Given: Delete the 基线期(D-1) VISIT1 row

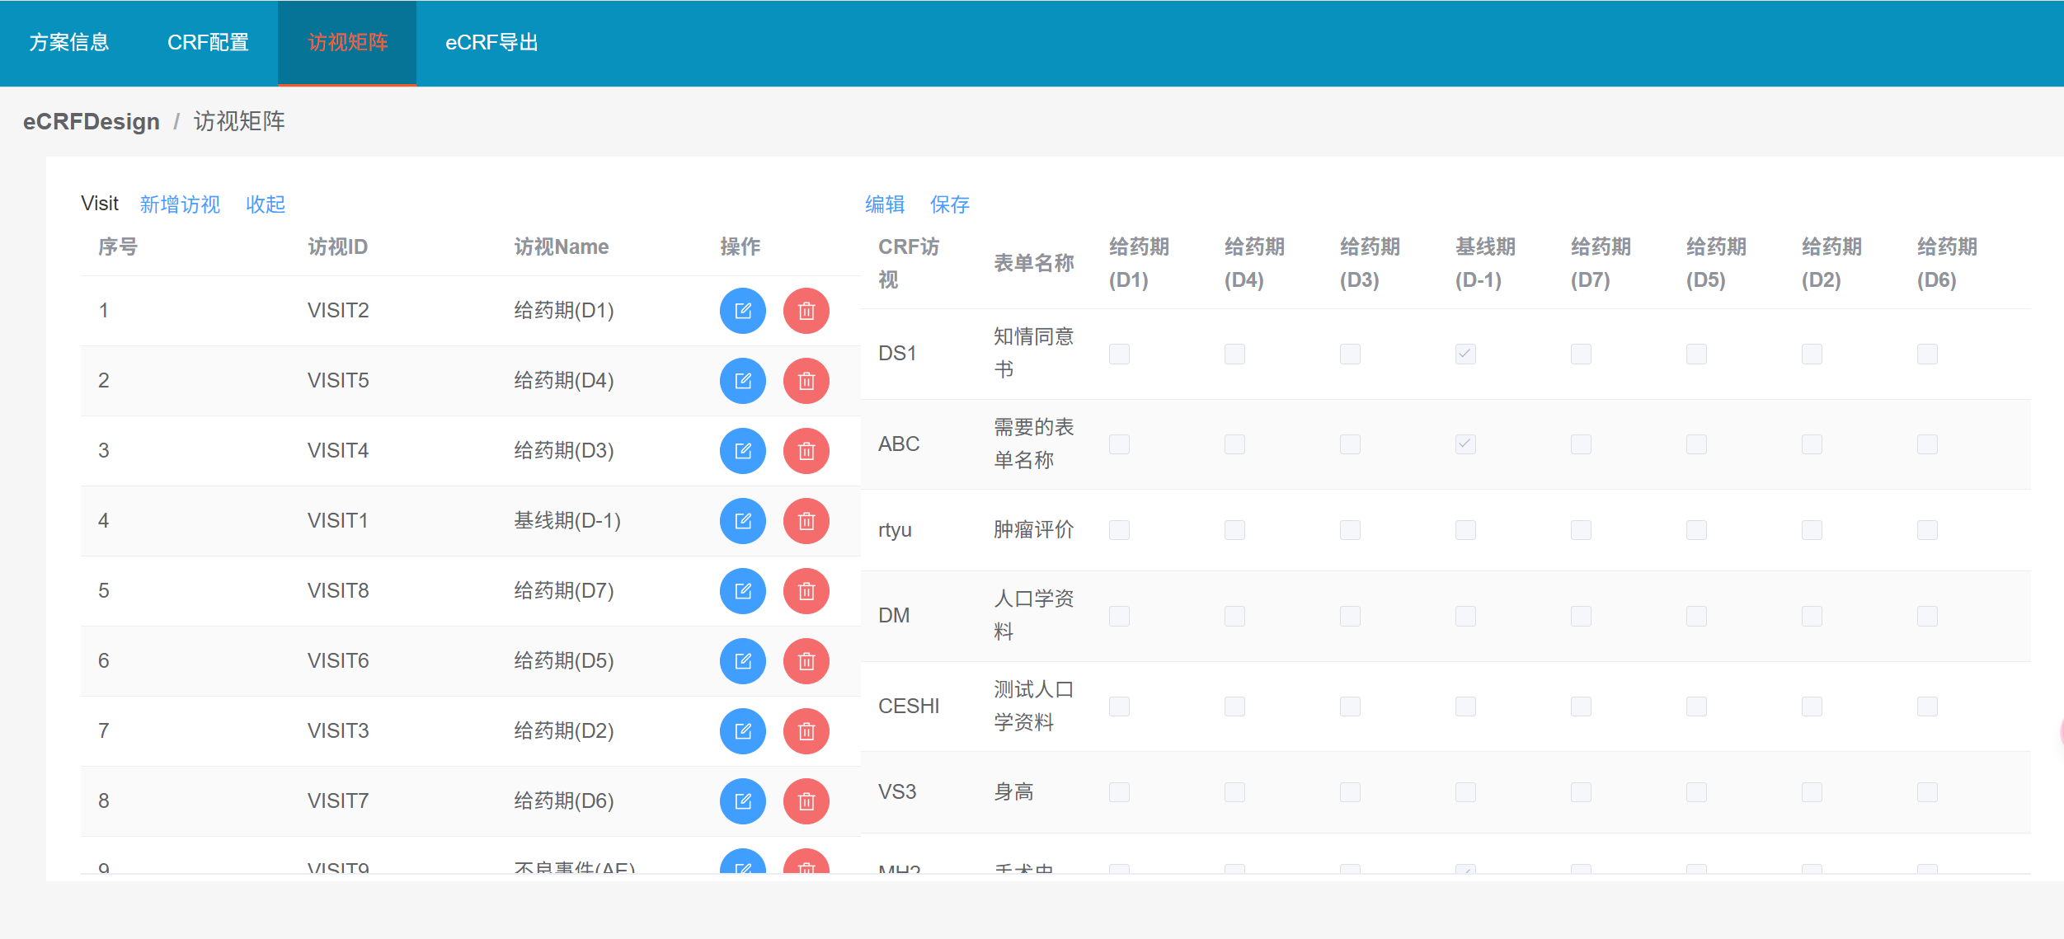Looking at the screenshot, I should click(x=806, y=521).
